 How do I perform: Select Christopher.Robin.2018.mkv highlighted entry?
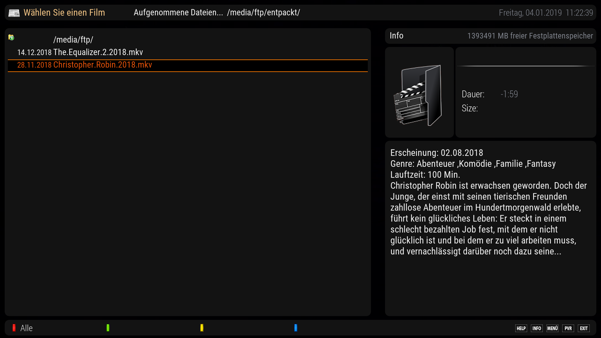tap(103, 65)
